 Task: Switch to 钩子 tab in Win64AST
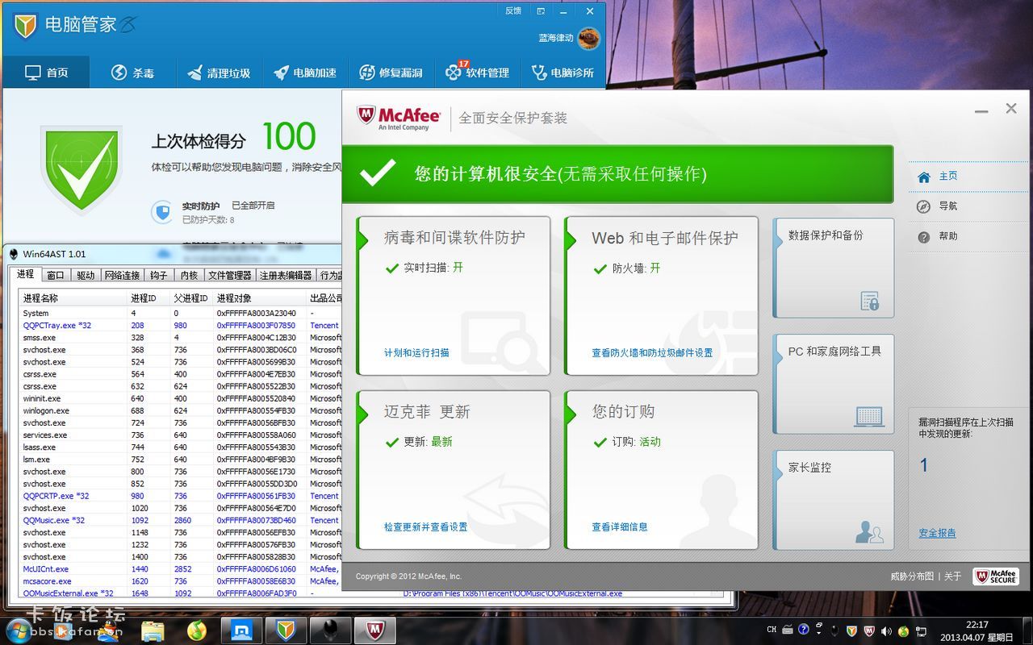(159, 275)
